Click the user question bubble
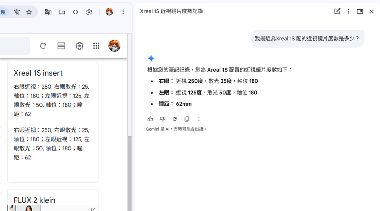This screenshot has width=380, height=211. pos(307,39)
